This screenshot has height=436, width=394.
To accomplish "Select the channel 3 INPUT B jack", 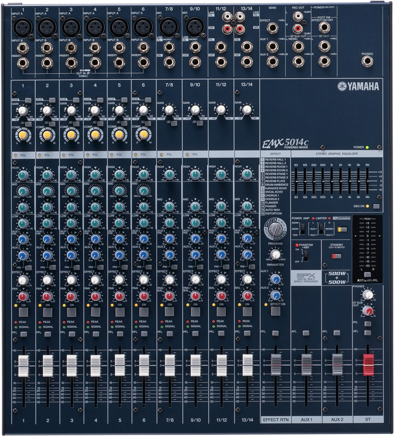I will (x=71, y=48).
